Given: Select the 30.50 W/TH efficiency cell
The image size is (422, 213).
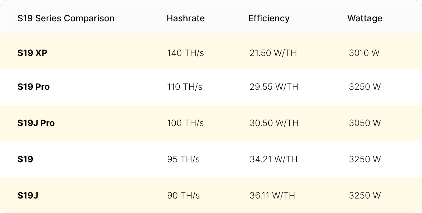Looking at the screenshot, I should (274, 123).
